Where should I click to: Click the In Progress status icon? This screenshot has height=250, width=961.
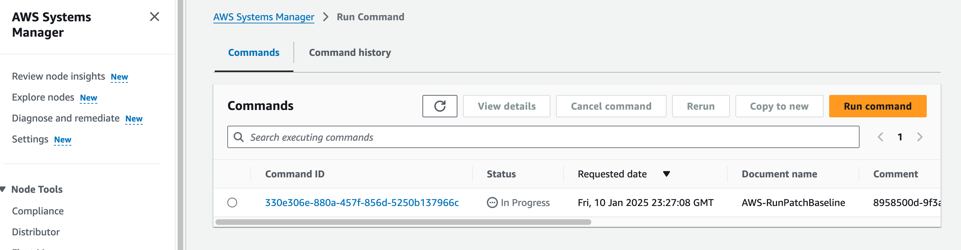coord(492,203)
